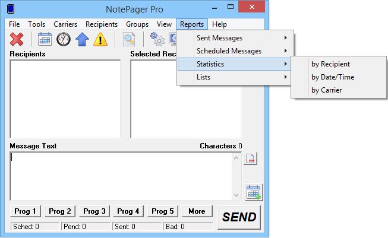The height and width of the screenshot is (238, 388).
Task: Click the Prog 3 button
Action: (x=94, y=211)
